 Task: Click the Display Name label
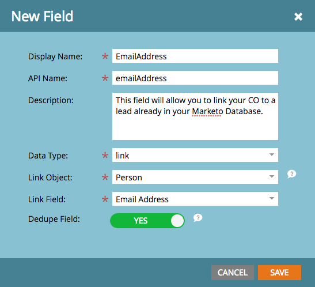pyautogui.click(x=55, y=56)
